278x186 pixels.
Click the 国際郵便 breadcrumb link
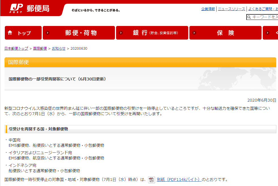tap(40, 49)
